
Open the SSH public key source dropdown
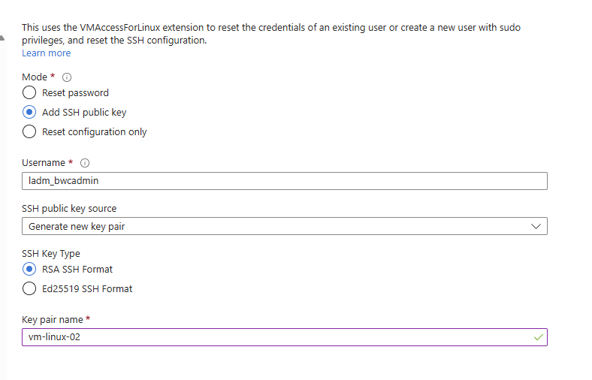[x=285, y=226]
